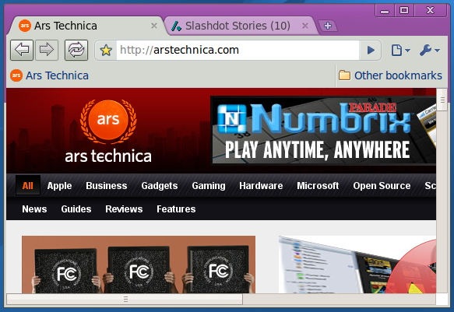Screen dimensions: 454x312
Task: Go back with the left arrow button
Action: point(22,50)
